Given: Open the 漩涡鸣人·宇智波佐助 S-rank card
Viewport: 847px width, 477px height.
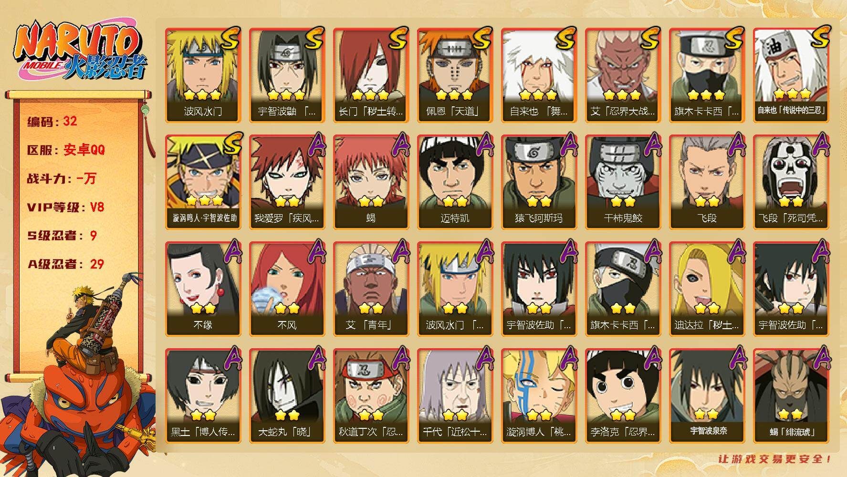Looking at the screenshot, I should coord(203,182).
